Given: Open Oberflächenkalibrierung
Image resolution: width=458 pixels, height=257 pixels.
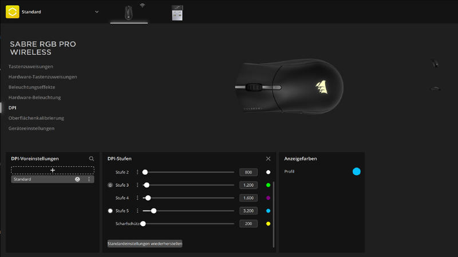Looking at the screenshot, I should (x=36, y=118).
